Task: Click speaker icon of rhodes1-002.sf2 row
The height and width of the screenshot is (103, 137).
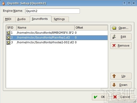Action: 9,43
